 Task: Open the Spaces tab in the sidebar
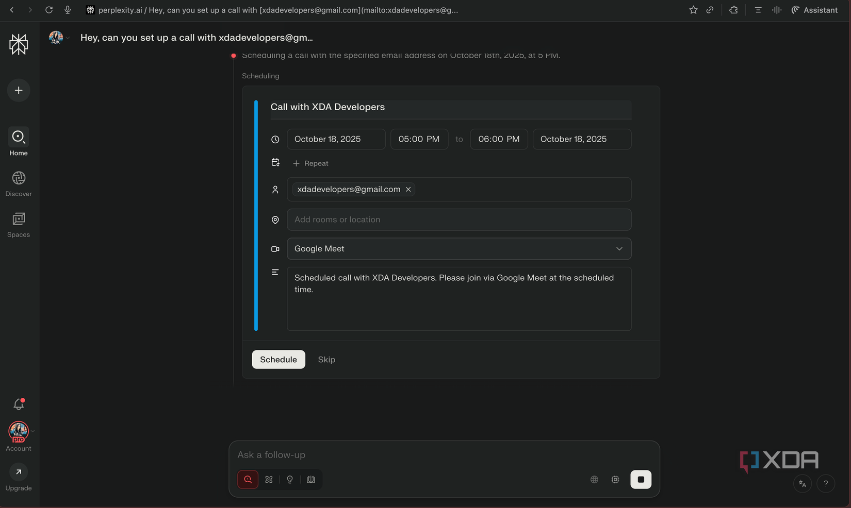[x=19, y=225]
